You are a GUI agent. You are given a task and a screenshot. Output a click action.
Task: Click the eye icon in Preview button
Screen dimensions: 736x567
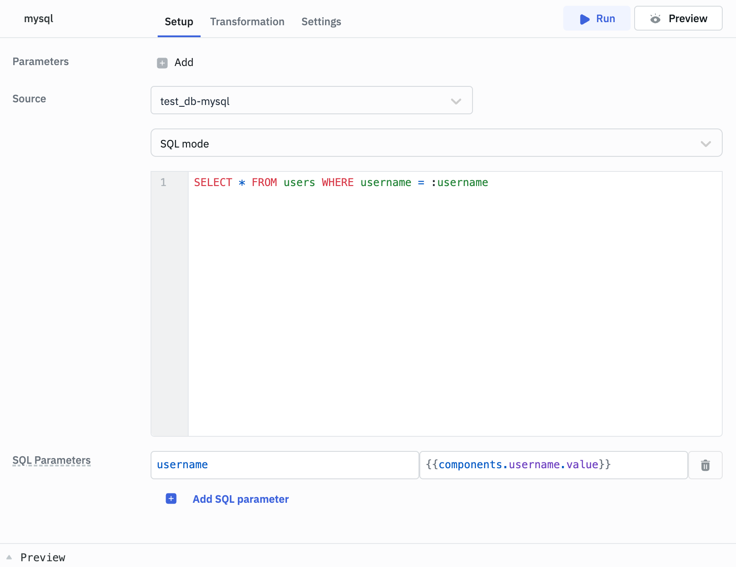point(655,19)
